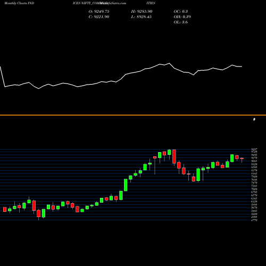This screenshot has width=266, height=266.
Task: Select the large red candle at the chart peak
Action: (x=174, y=156)
